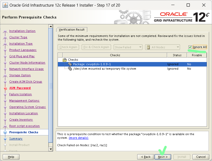The width and height of the screenshot is (212, 161).
Task: Click the red error icon beside ASM Password
Action: click(x=5, y=88)
